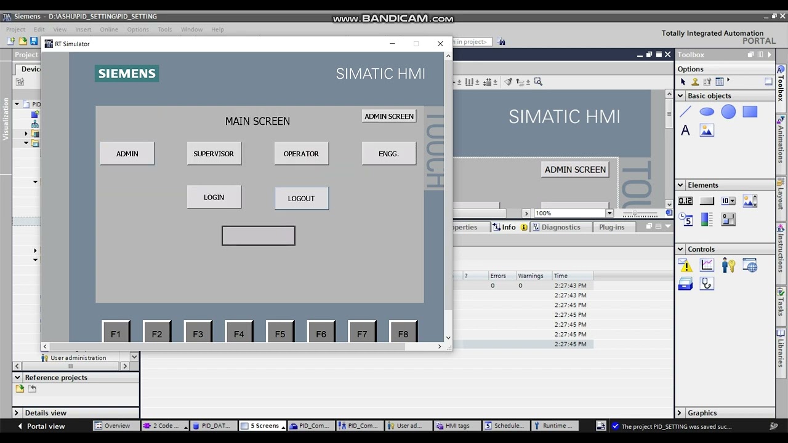Viewport: 788px width, 443px height.
Task: Expand the Details view panel
Action: pos(18,413)
